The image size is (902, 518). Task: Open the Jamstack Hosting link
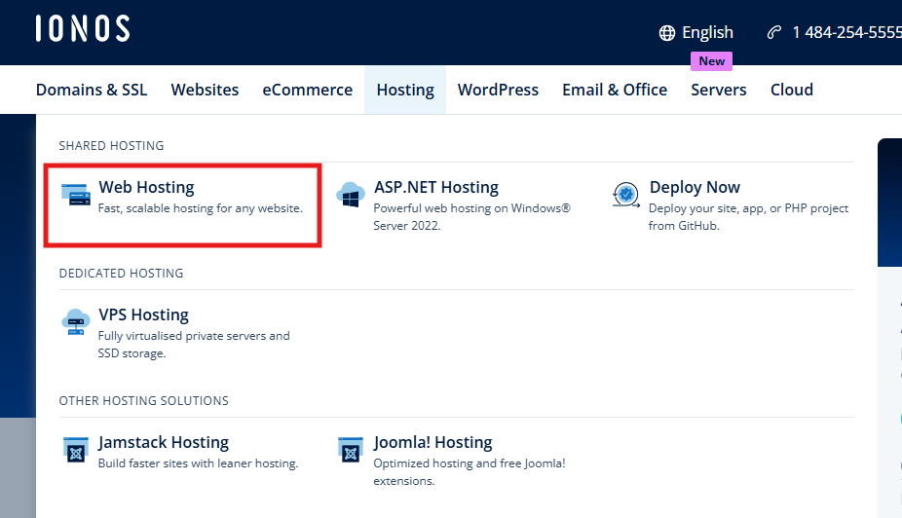[164, 443]
